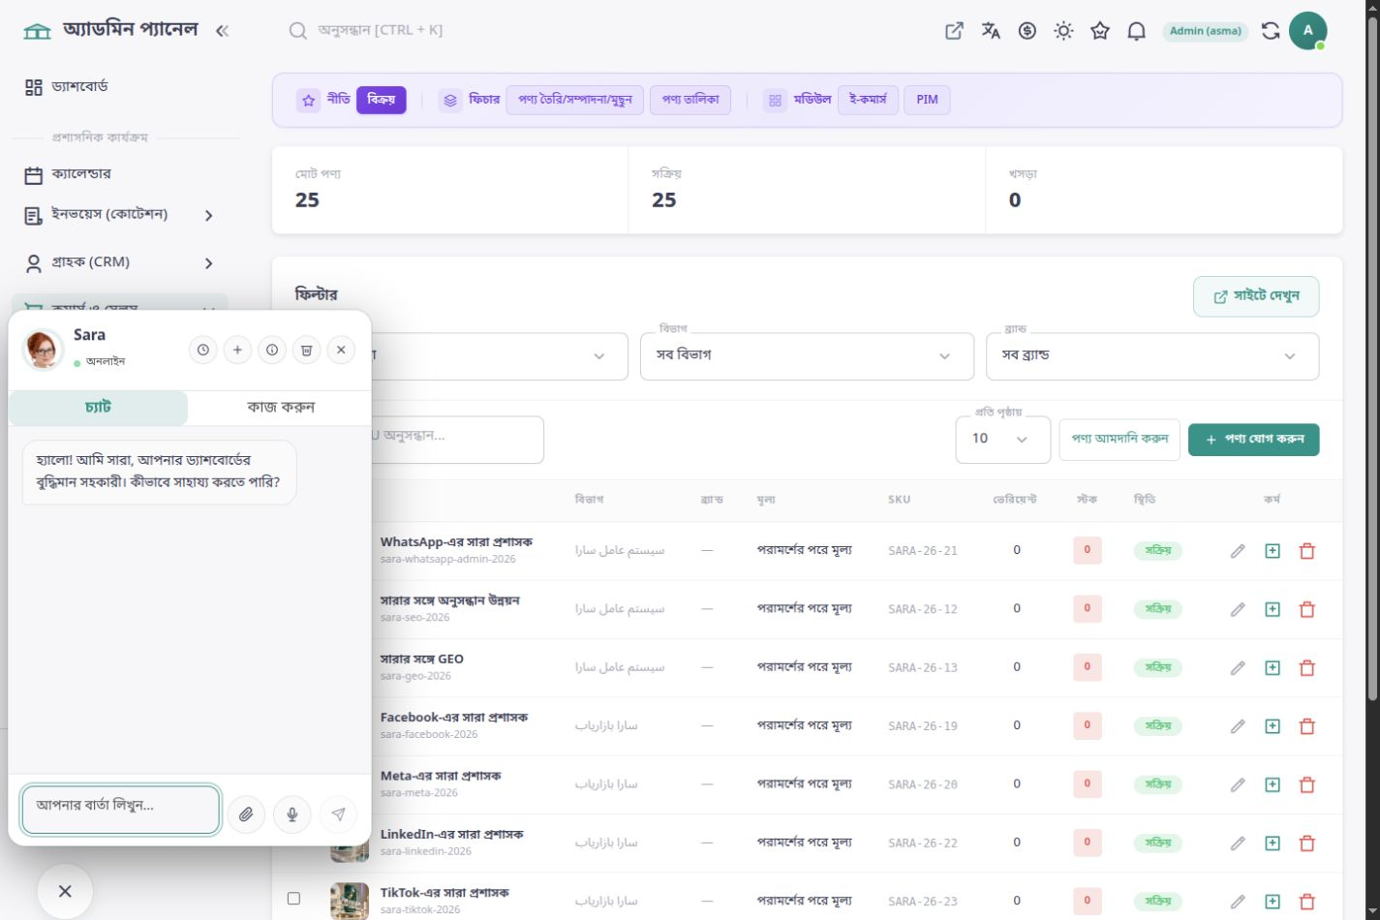Image resolution: width=1380 pixels, height=920 pixels.
Task: Open the notifications bell
Action: pyautogui.click(x=1137, y=31)
